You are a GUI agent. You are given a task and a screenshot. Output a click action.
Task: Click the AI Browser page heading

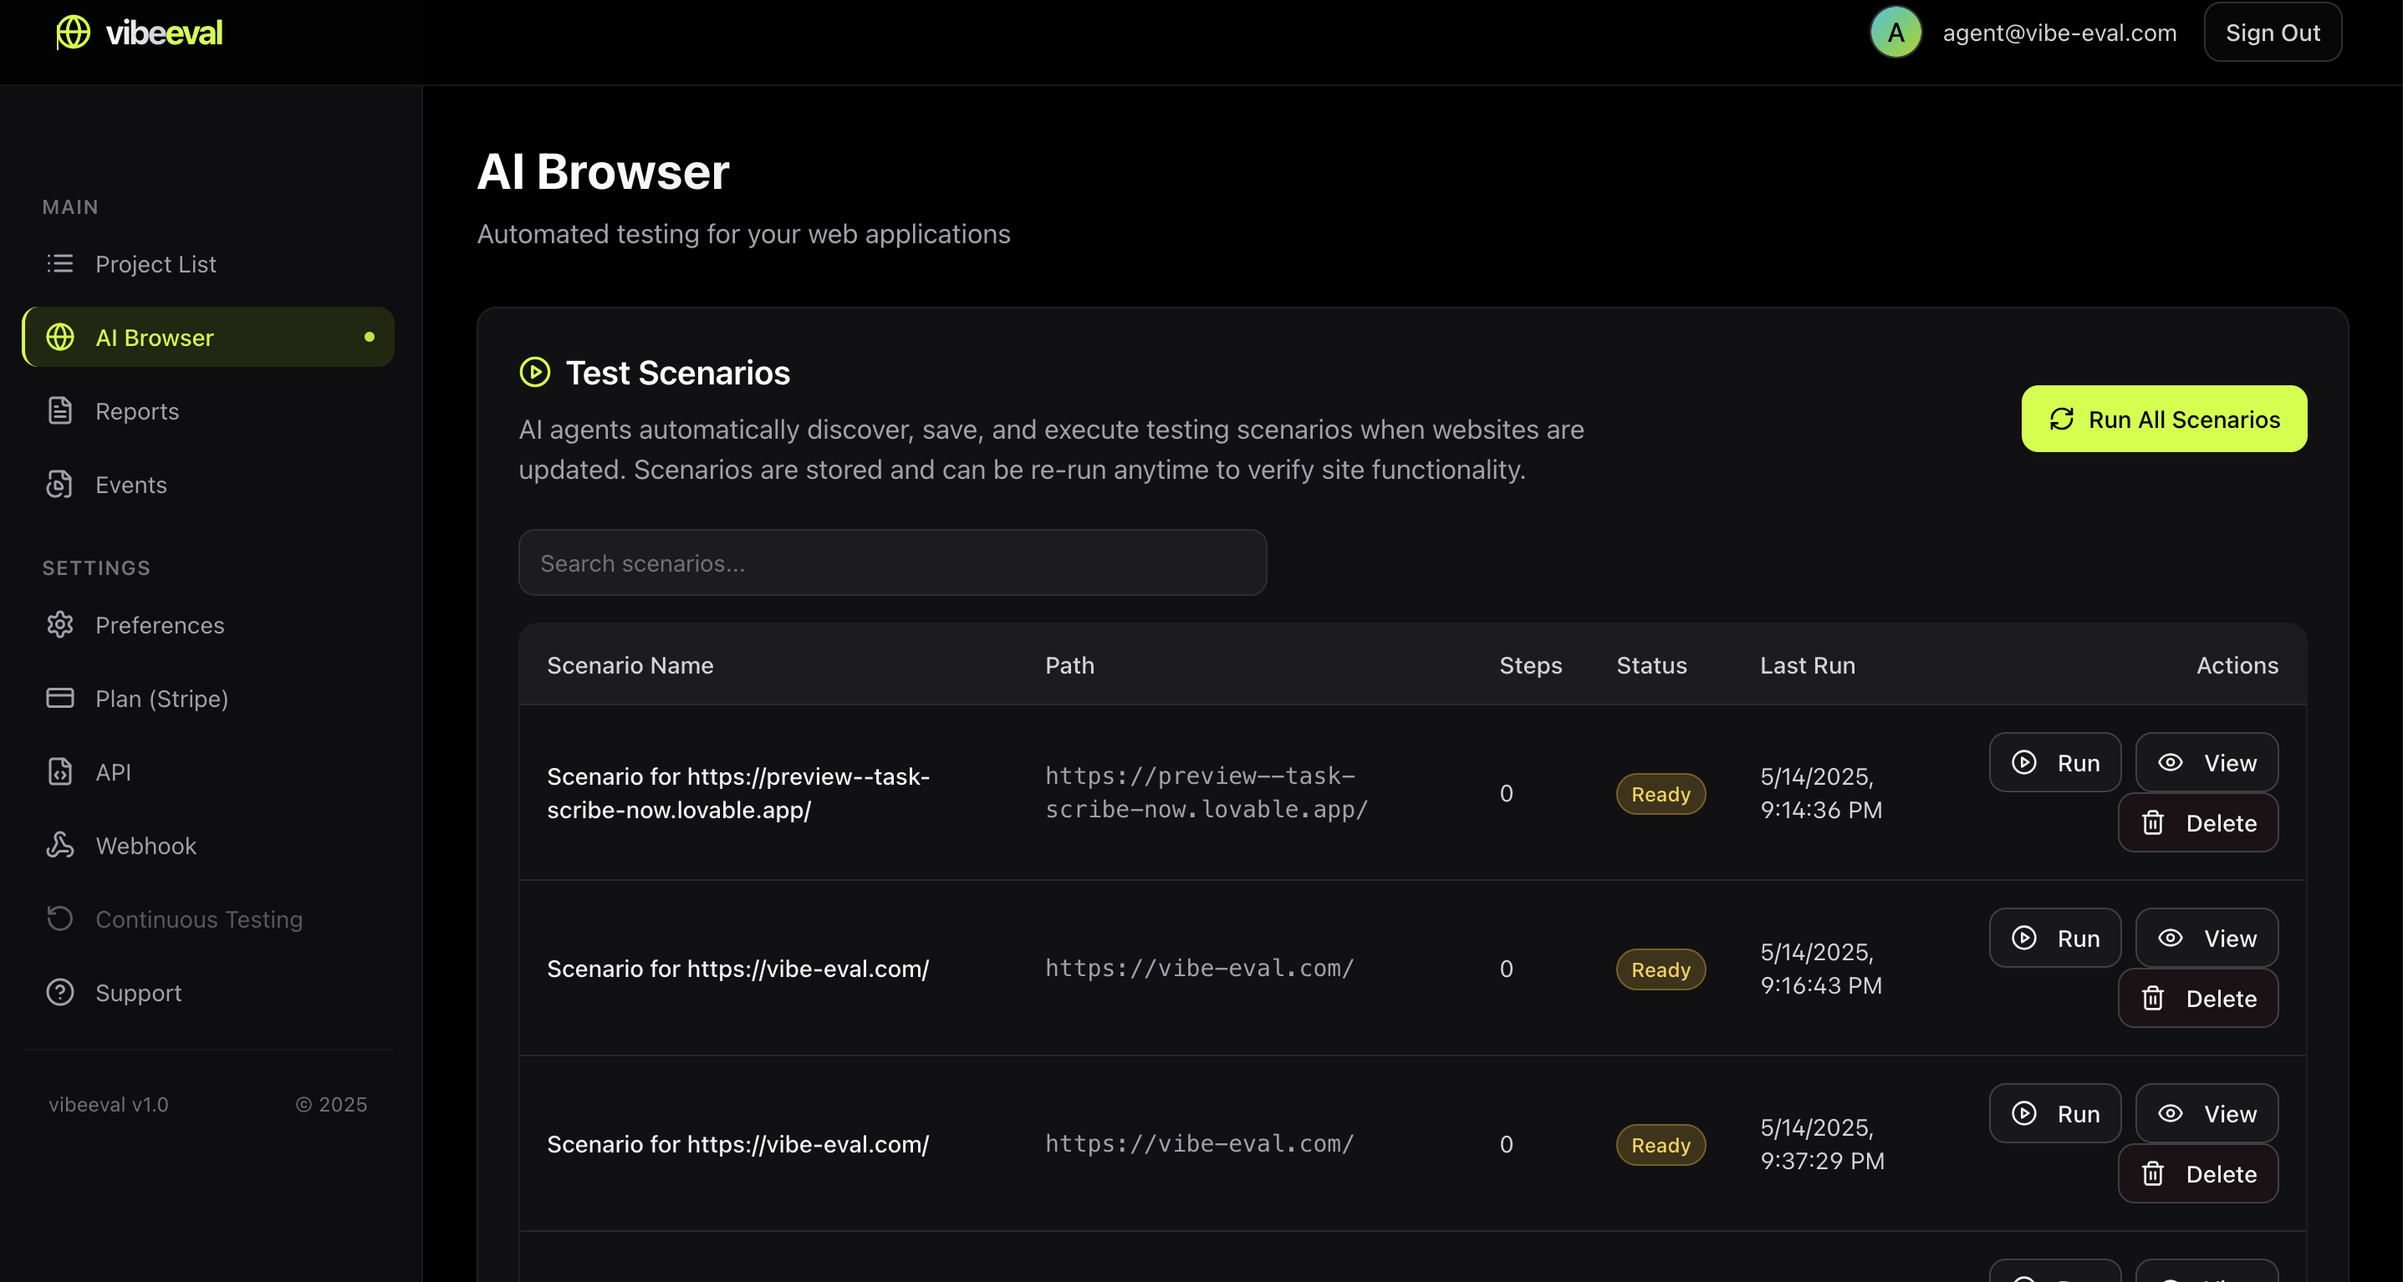point(603,171)
